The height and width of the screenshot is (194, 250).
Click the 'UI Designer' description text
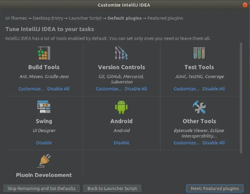pos(44,131)
